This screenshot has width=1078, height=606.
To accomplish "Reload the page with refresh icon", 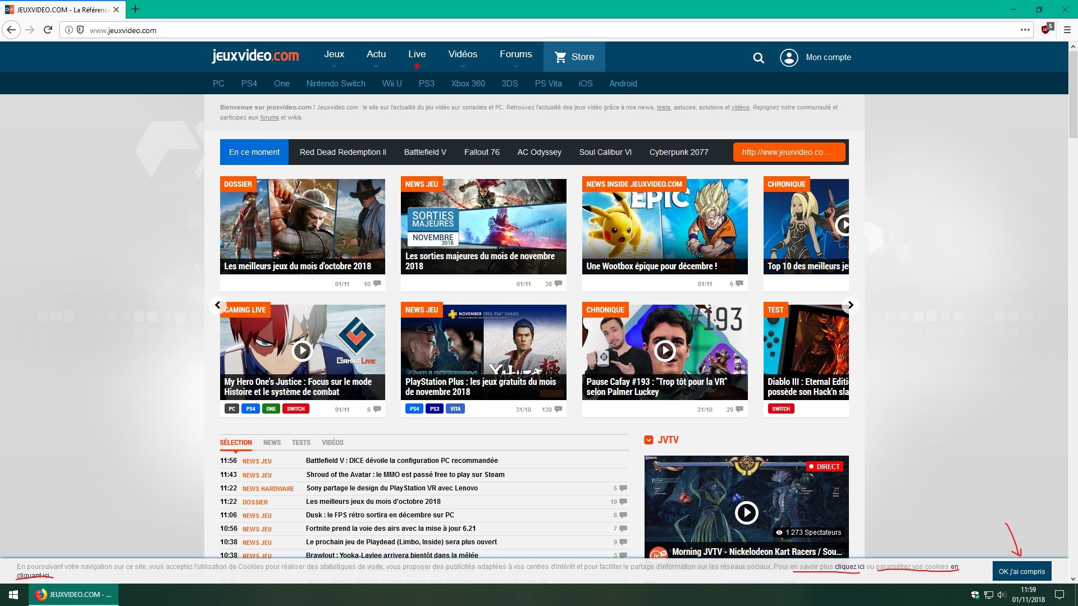I will pos(48,30).
